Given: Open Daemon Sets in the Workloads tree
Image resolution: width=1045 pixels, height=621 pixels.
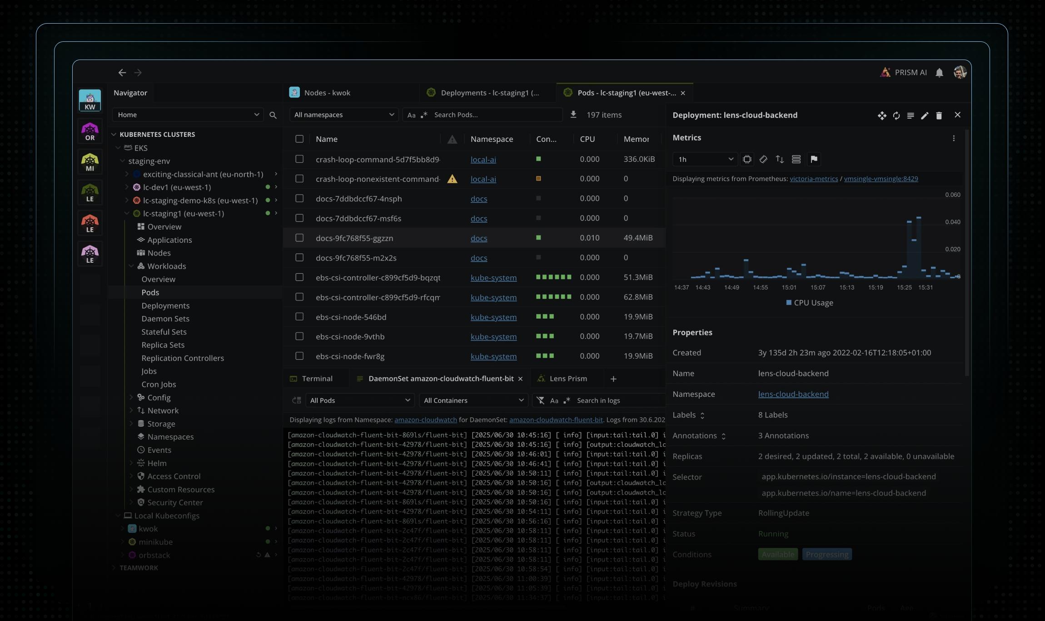Looking at the screenshot, I should tap(165, 319).
